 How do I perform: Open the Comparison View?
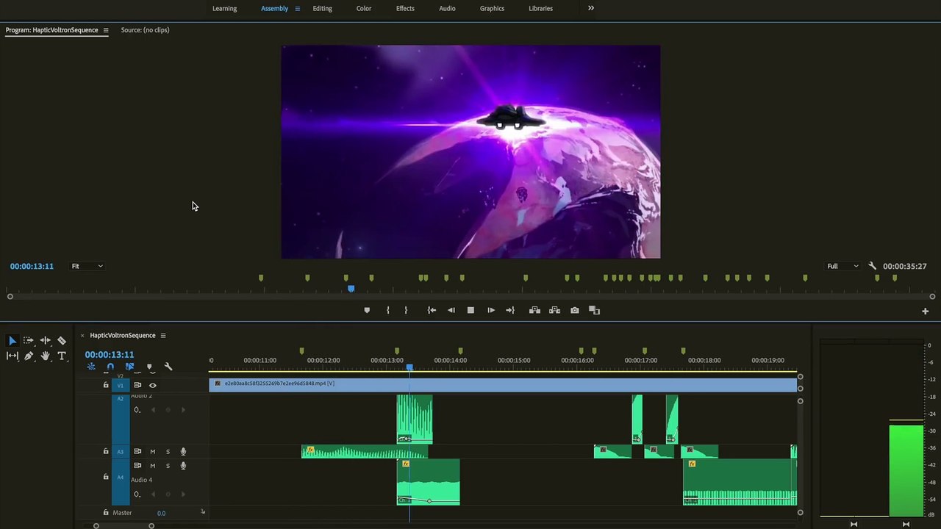point(595,310)
